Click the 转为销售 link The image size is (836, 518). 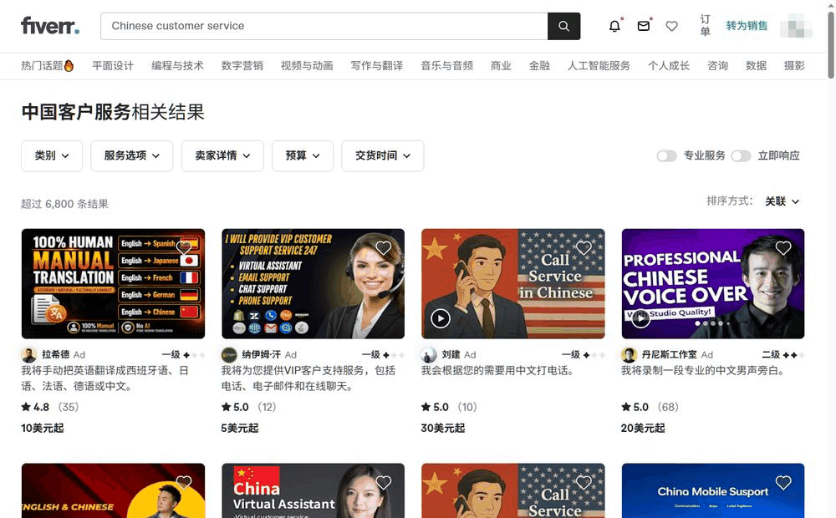747,26
